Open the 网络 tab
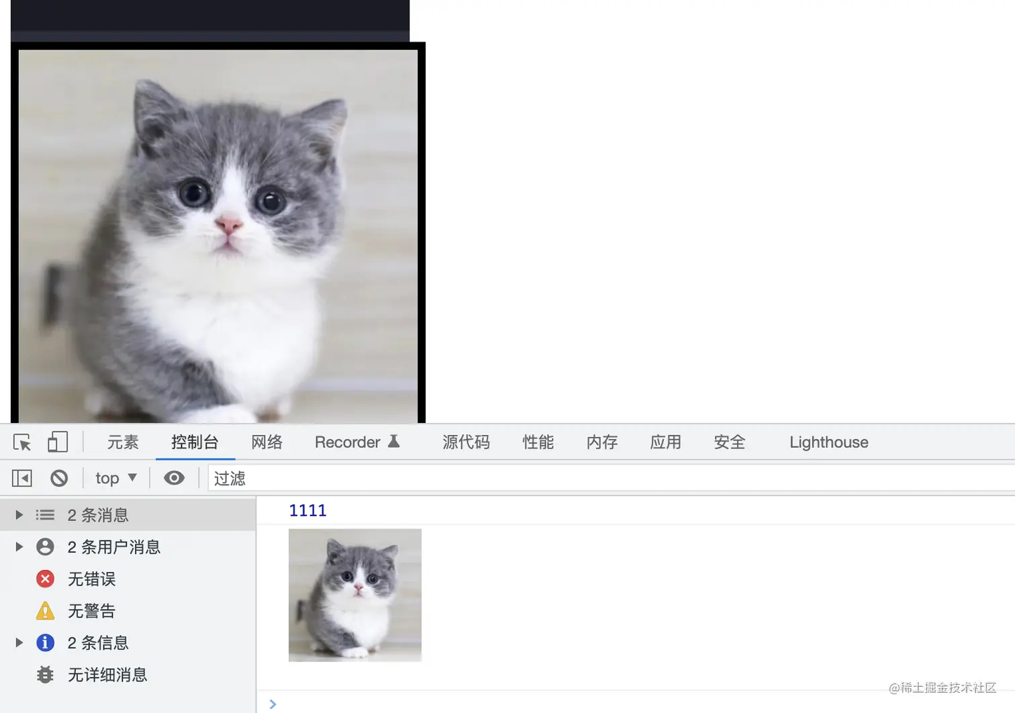The height and width of the screenshot is (713, 1015). click(x=267, y=442)
